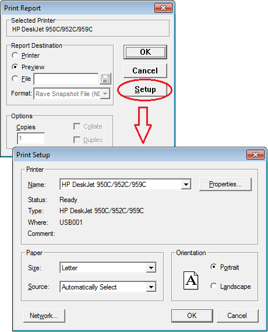Image resolution: width=268 pixels, height=332 pixels.
Task: Open the Format dropdown for Rave Snapshot File
Action: click(105, 94)
